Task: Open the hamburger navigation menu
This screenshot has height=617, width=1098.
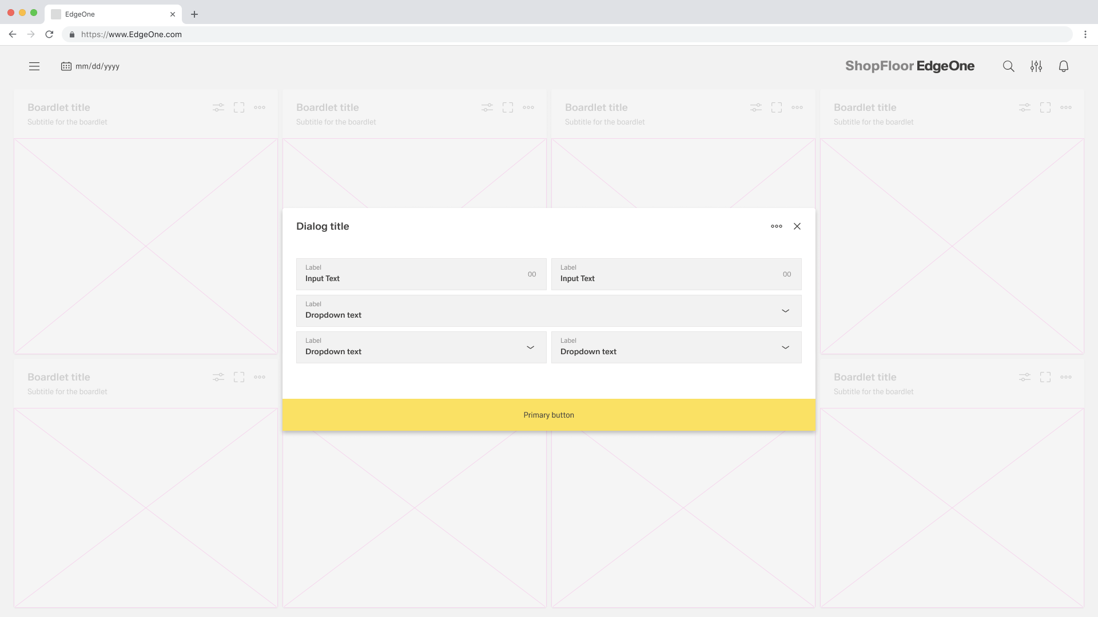Action: click(x=34, y=66)
